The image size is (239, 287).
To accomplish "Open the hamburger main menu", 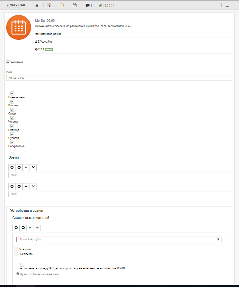I will click(227, 5).
